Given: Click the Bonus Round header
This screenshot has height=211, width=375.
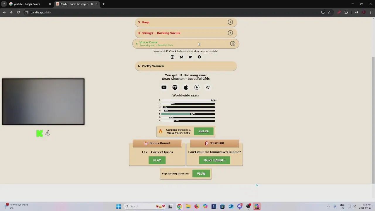Looking at the screenshot, I should [x=157, y=143].
